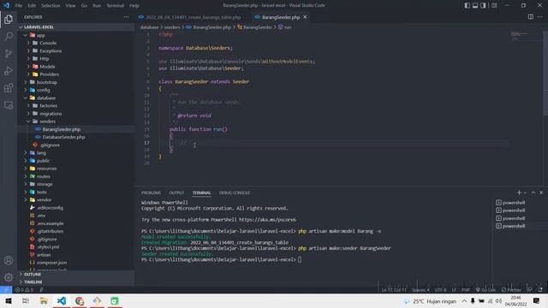
Task: Open Windows Start menu
Action: point(9,300)
